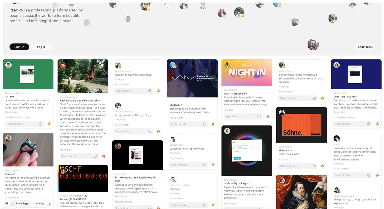The height and width of the screenshot is (209, 384).
Task: Click the Log in button
Action: [41, 47]
